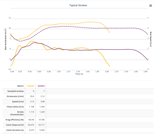The image size is (155, 134).
Task: Select the Strokerate [/min] row label
Action: pyautogui.click(x=16, y=96)
